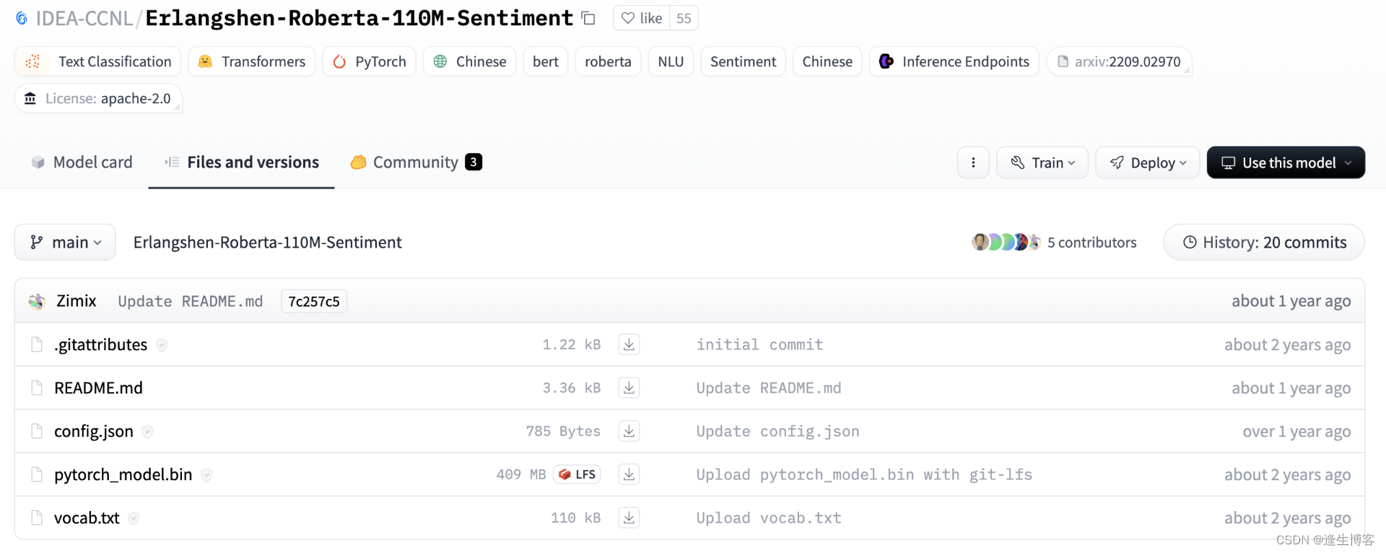1386x553 pixels.
Task: Expand the Train dropdown
Action: (1042, 162)
